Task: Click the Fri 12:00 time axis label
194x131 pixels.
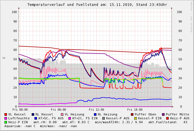Action: coord(96,110)
